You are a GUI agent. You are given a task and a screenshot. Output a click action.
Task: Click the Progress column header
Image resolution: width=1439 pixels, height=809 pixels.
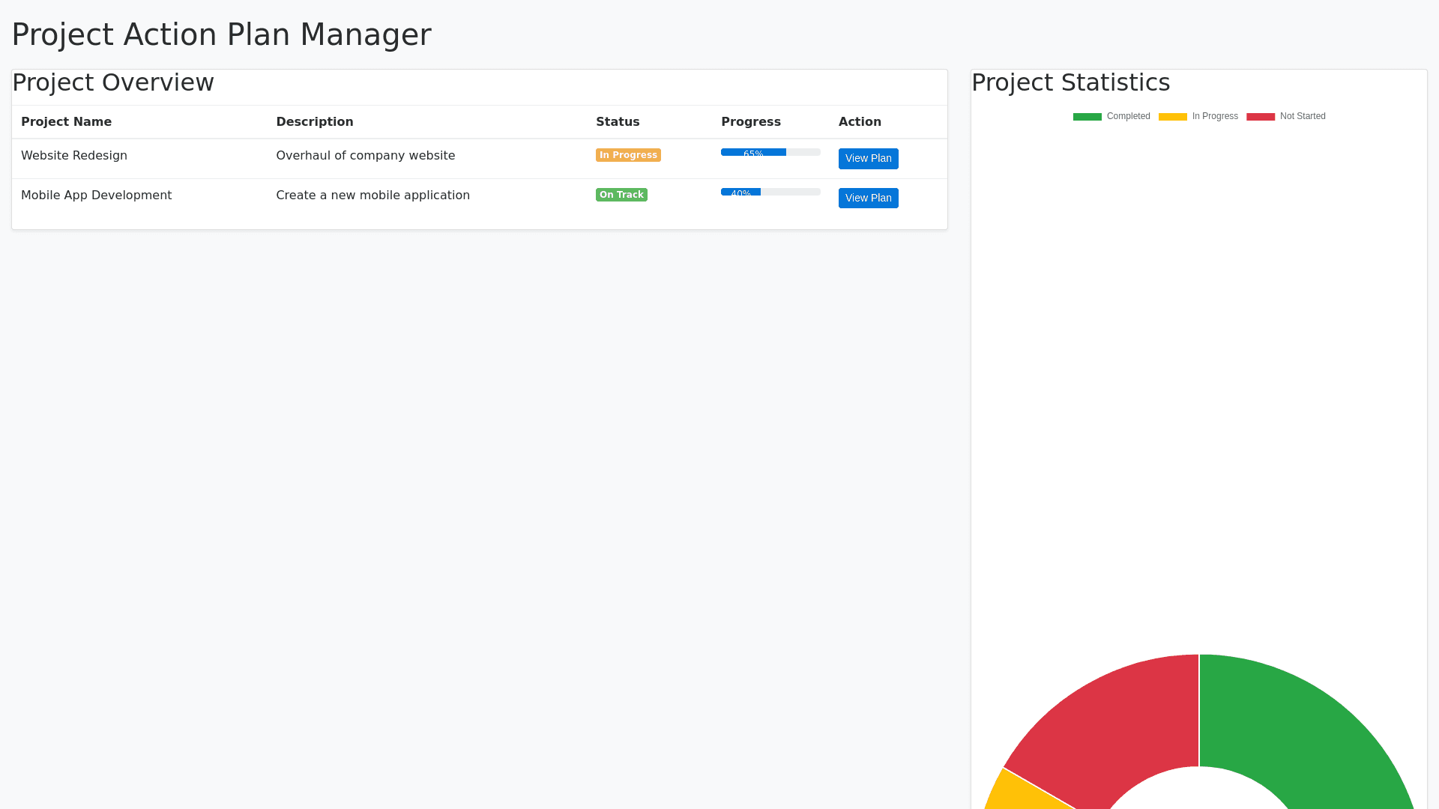[x=750, y=122]
